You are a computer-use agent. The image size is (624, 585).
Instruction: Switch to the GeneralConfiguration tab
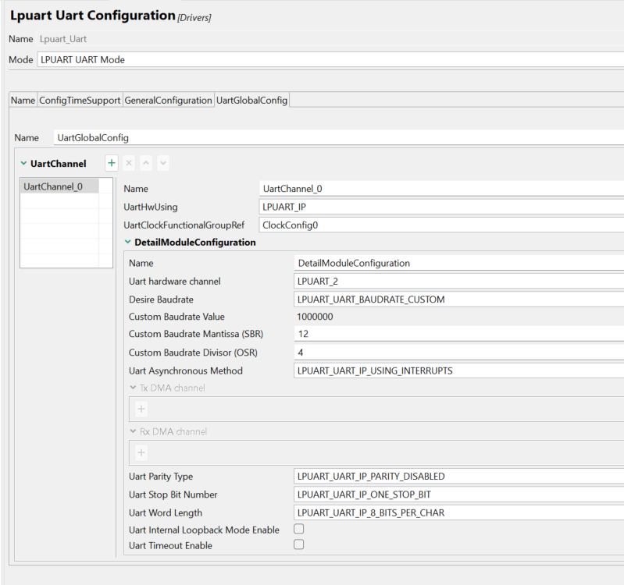coord(168,101)
